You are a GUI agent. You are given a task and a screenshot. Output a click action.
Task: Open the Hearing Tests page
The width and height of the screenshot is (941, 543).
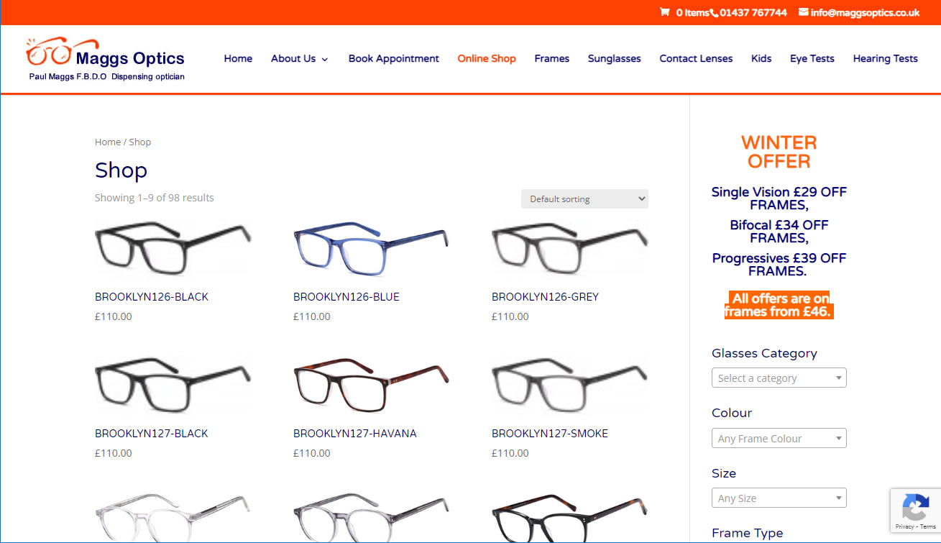886,58
